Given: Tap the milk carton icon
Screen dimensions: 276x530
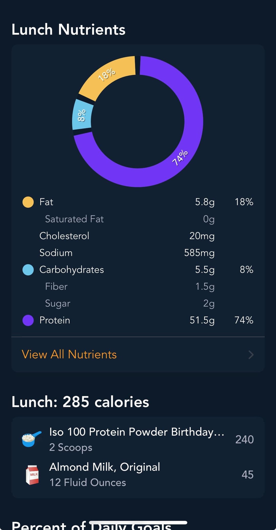Looking at the screenshot, I should [x=32, y=475].
